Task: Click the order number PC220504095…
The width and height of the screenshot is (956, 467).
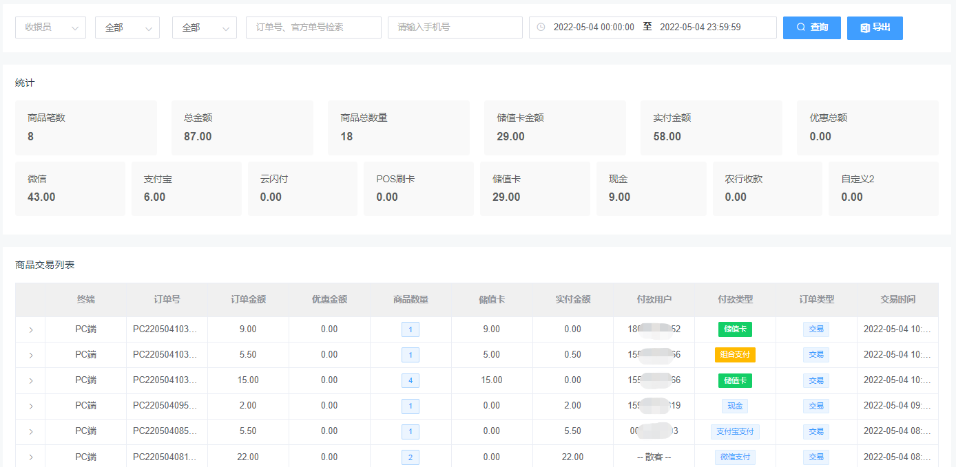Action: coord(165,406)
